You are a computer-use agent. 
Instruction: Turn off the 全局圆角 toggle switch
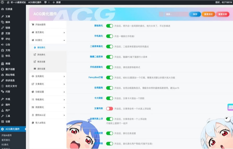(109, 88)
